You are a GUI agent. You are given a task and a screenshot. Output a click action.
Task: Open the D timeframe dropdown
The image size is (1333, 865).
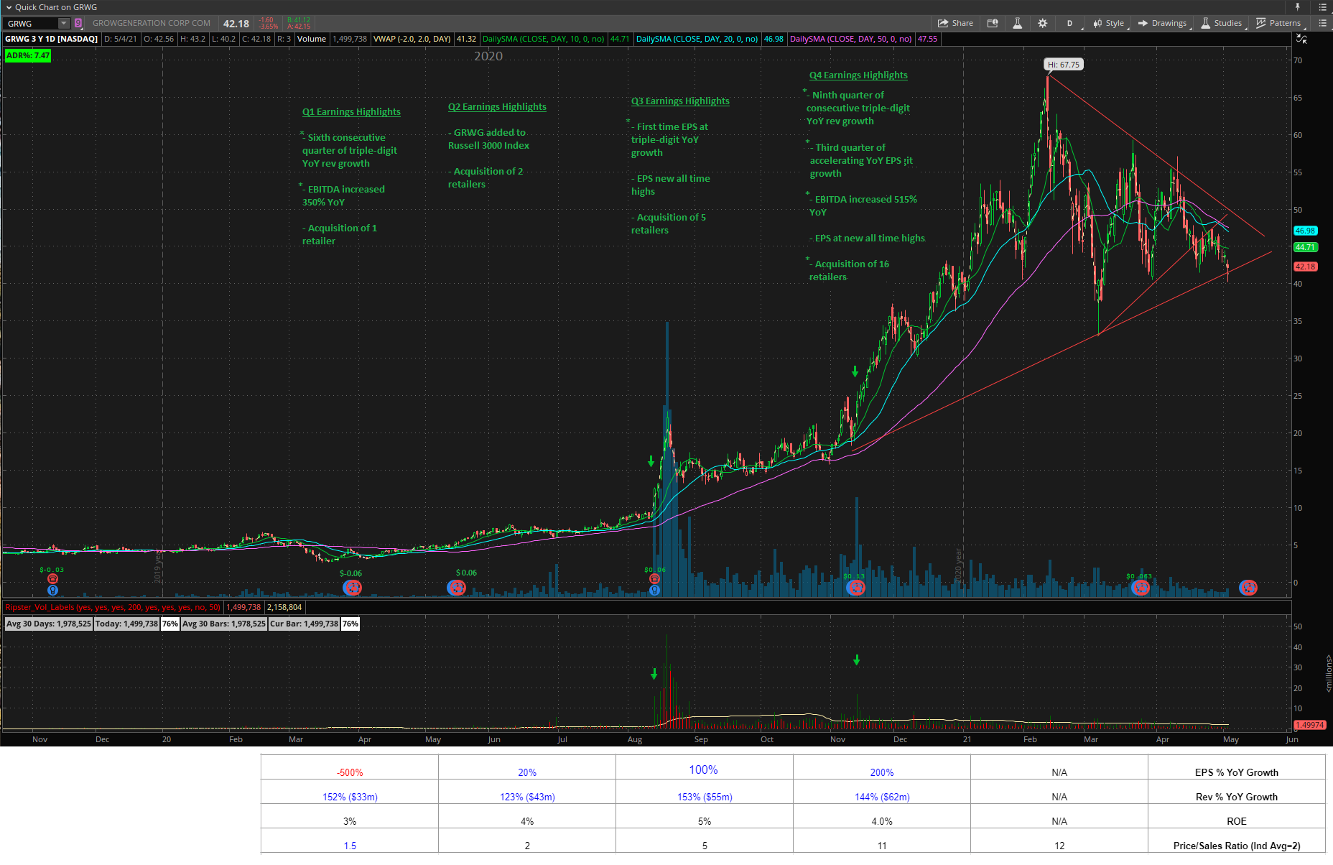point(1070,23)
